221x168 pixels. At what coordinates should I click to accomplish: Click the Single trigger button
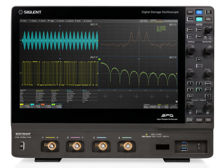(x=199, y=36)
